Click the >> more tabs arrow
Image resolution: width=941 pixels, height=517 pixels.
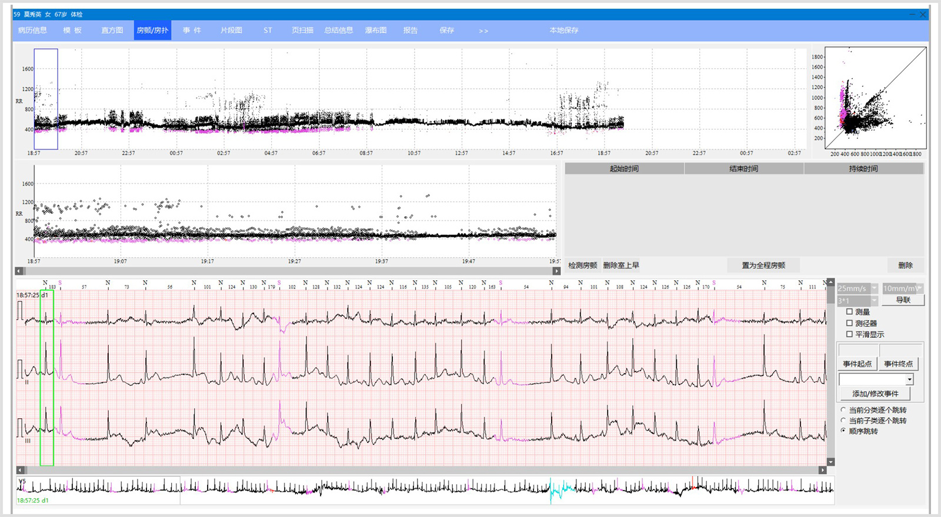483,31
